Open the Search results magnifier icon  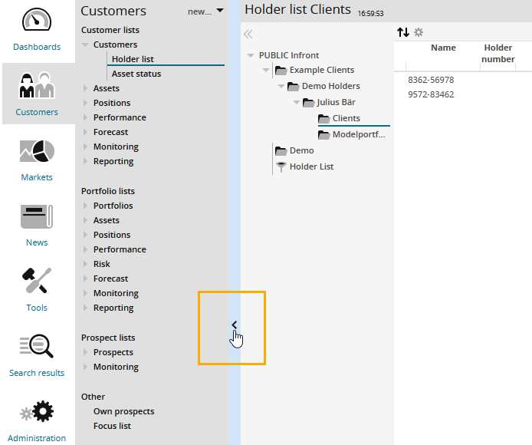point(37,348)
